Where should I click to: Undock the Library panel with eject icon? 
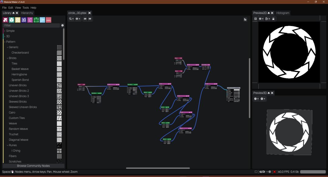[13, 13]
